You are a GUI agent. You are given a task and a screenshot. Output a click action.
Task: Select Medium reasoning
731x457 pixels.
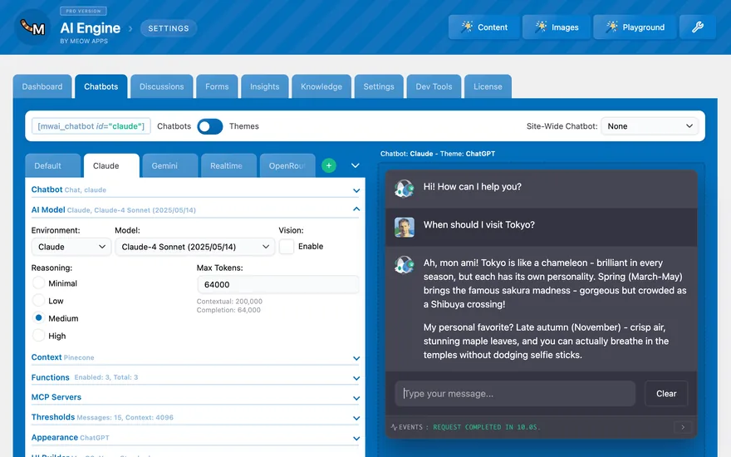coord(38,318)
